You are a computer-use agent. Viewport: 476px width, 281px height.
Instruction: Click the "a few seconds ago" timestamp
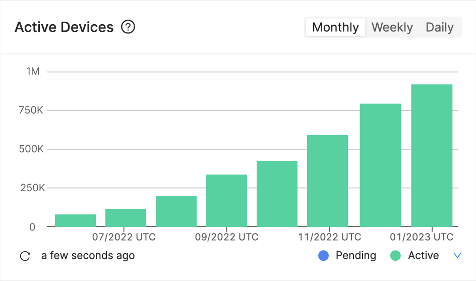(88, 256)
